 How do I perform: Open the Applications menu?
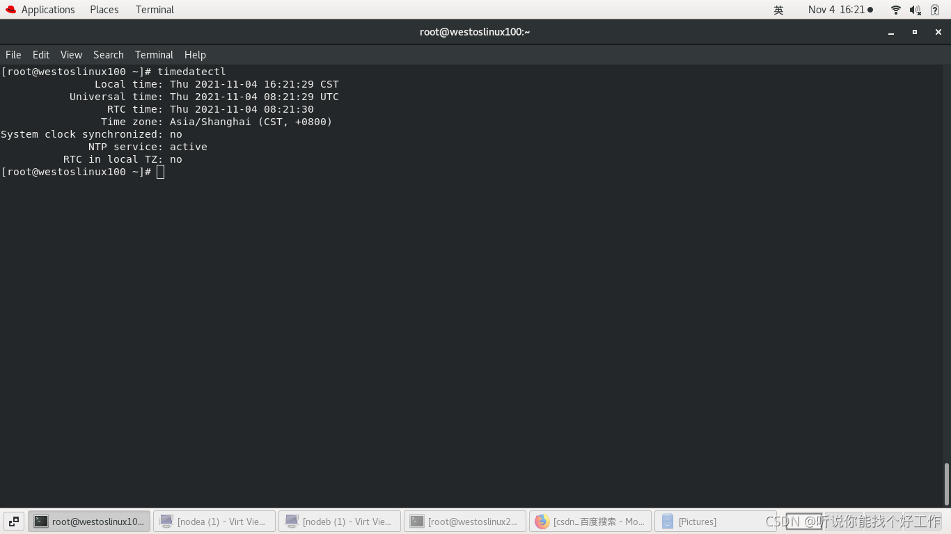point(47,10)
